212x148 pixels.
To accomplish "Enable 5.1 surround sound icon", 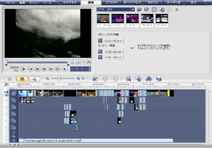I will pos(159,79).
